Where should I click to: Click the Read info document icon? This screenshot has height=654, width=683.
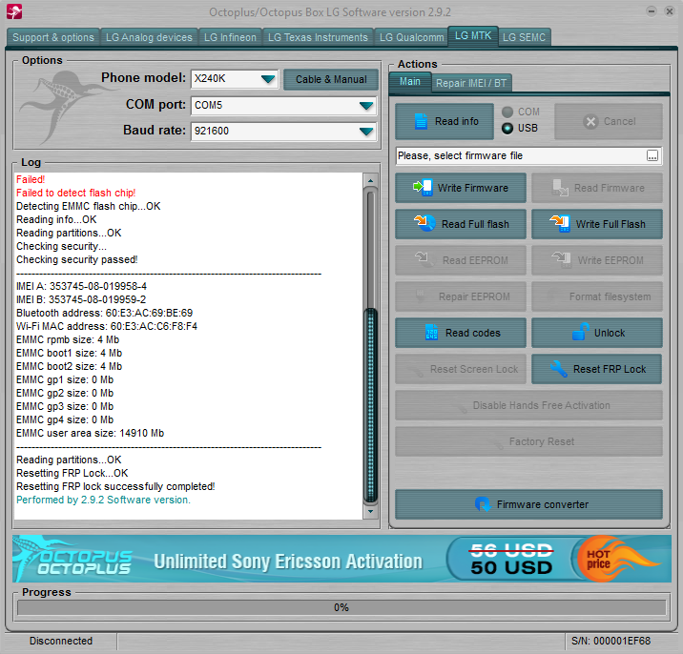click(421, 121)
